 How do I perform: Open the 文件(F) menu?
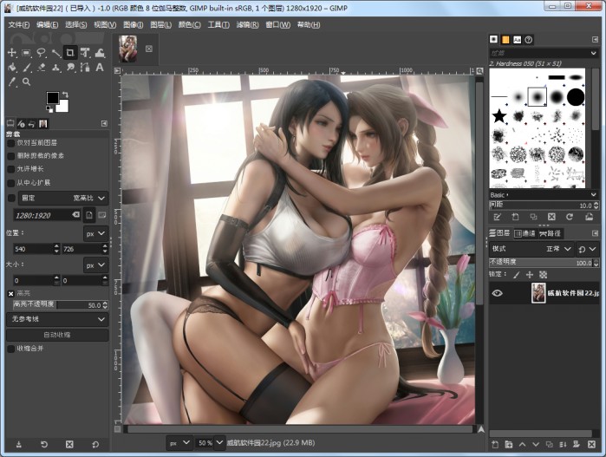(x=18, y=25)
